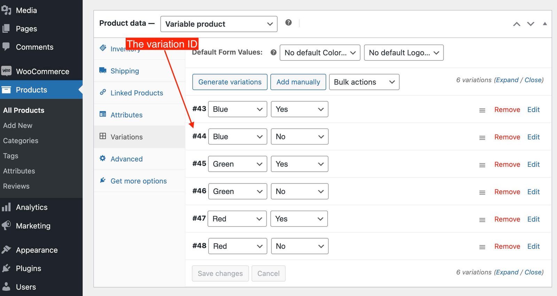Click the Attributes list icon
557x296 pixels.
[x=103, y=114]
